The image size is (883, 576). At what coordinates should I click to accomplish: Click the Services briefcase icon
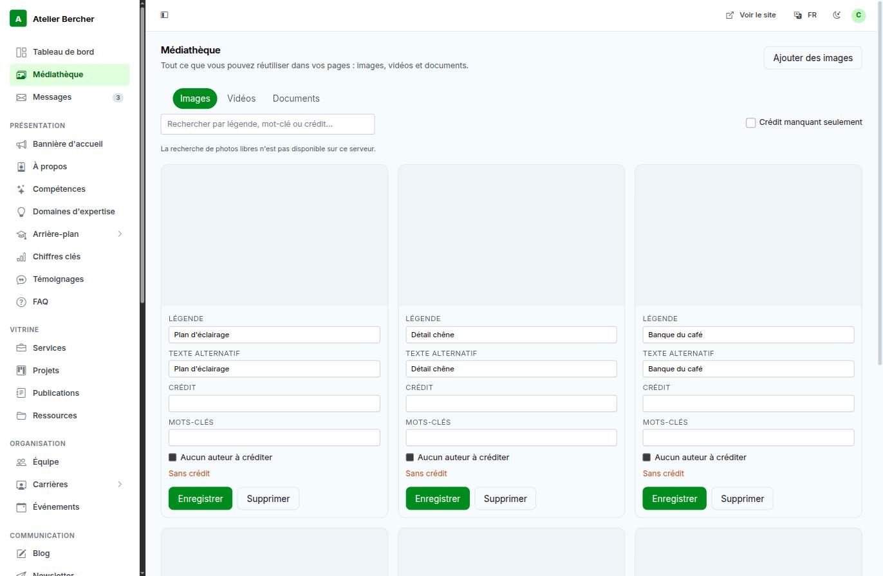(x=21, y=348)
